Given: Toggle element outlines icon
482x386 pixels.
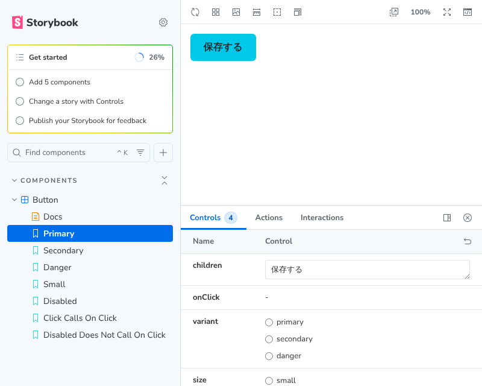Looking at the screenshot, I should (x=277, y=12).
